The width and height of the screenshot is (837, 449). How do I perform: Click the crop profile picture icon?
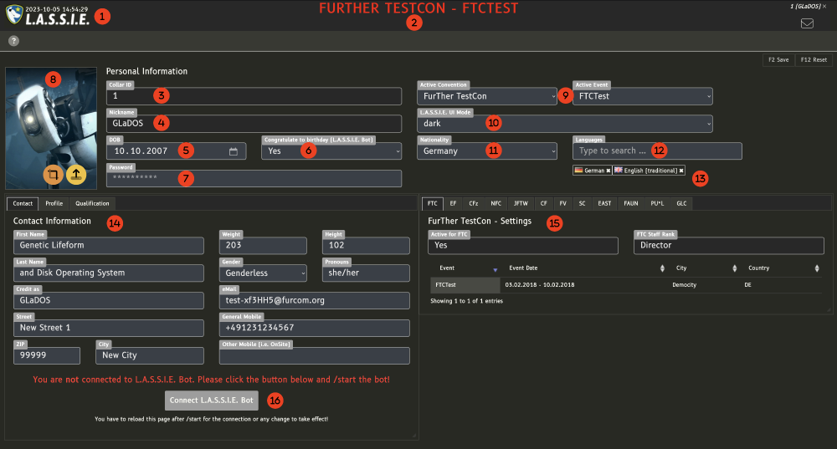(53, 175)
